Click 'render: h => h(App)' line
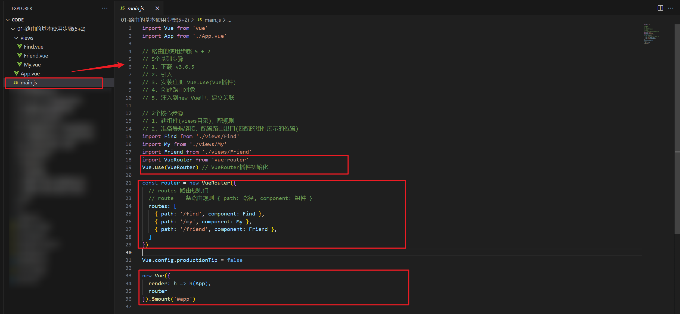The width and height of the screenshot is (680, 314). (x=179, y=283)
